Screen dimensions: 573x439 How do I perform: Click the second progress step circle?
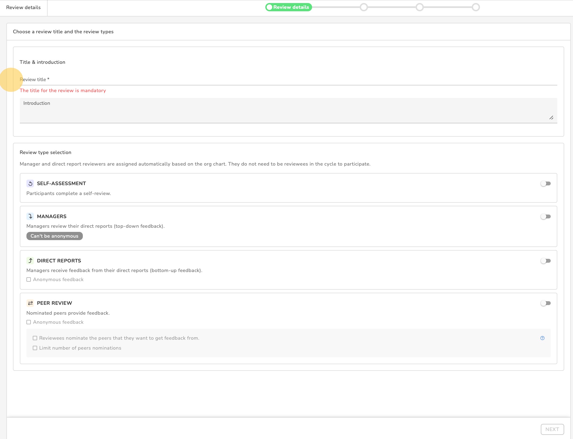click(x=364, y=7)
